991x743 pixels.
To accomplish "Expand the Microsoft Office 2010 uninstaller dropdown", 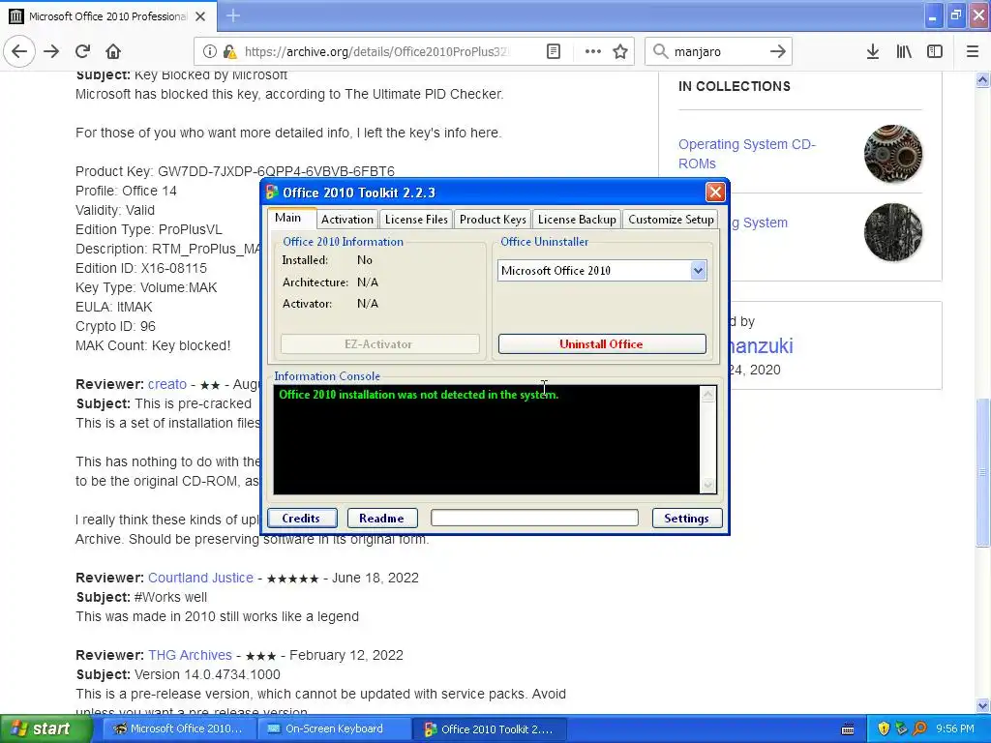I will click(x=698, y=271).
